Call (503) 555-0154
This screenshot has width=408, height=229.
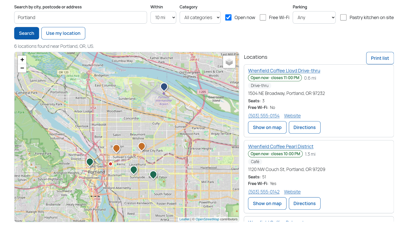click(264, 116)
